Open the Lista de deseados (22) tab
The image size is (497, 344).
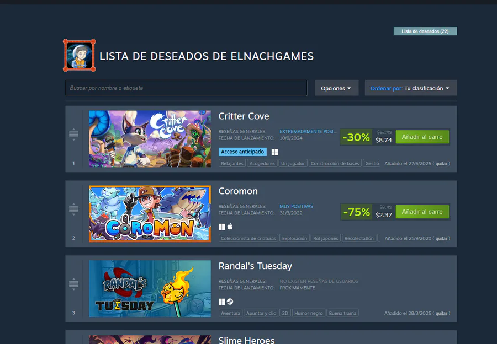tap(425, 31)
